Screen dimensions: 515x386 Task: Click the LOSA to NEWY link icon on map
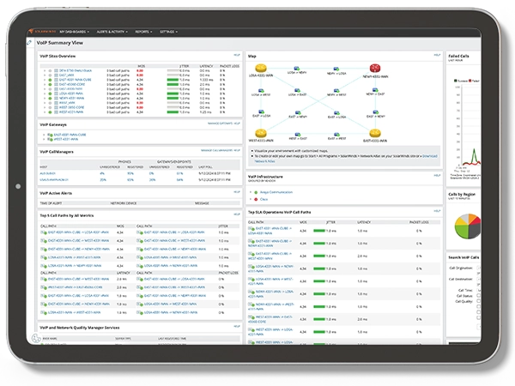pyautogui.click(x=297, y=69)
